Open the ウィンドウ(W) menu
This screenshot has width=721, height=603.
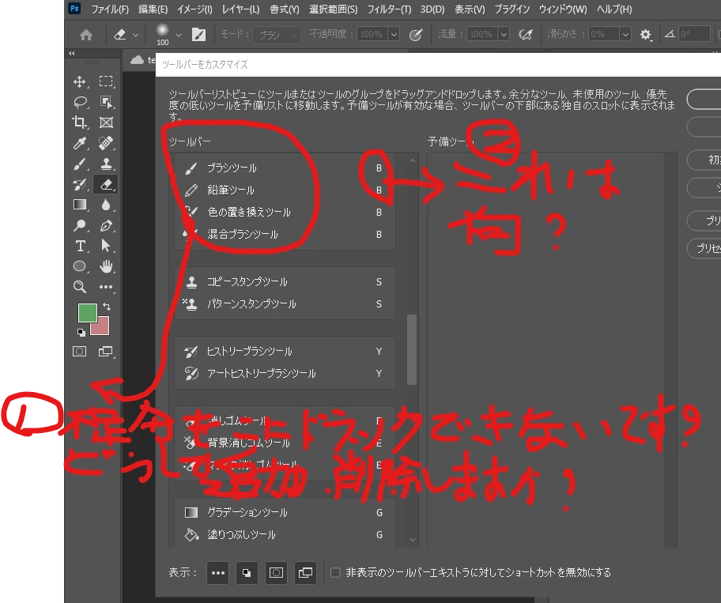tap(563, 9)
